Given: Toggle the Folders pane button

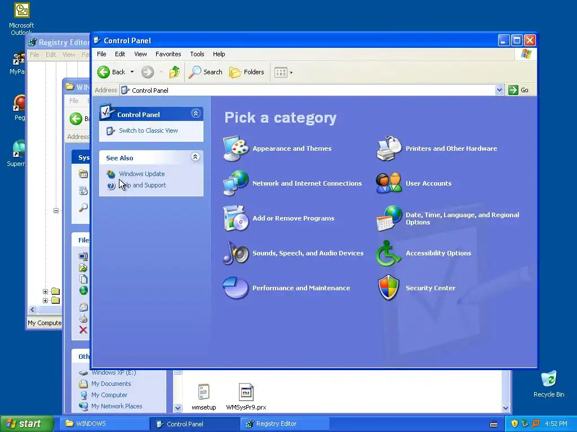Looking at the screenshot, I should click(247, 72).
